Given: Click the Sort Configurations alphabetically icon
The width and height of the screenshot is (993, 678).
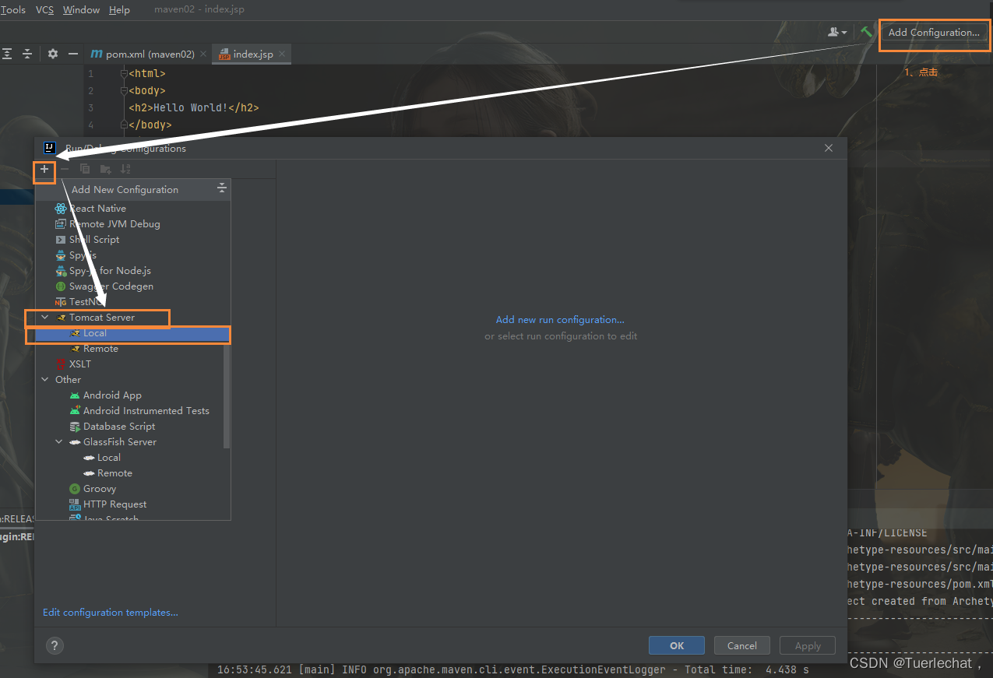Looking at the screenshot, I should coord(125,169).
